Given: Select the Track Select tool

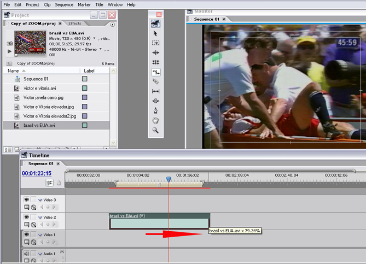Looking at the screenshot, I should click(x=155, y=43).
